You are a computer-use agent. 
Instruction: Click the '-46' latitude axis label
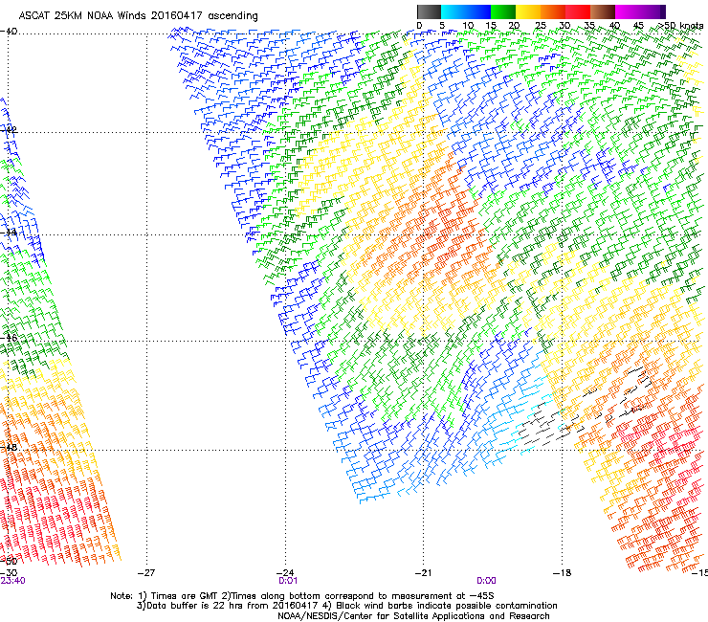tap(9, 338)
